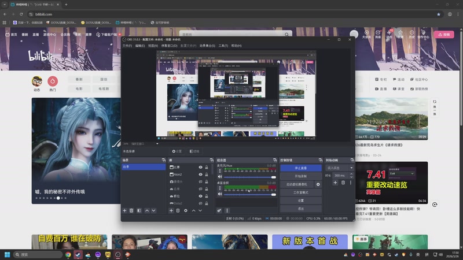Click 工作室模式 studio mode button
The width and height of the screenshot is (463, 260).
tap(300, 192)
